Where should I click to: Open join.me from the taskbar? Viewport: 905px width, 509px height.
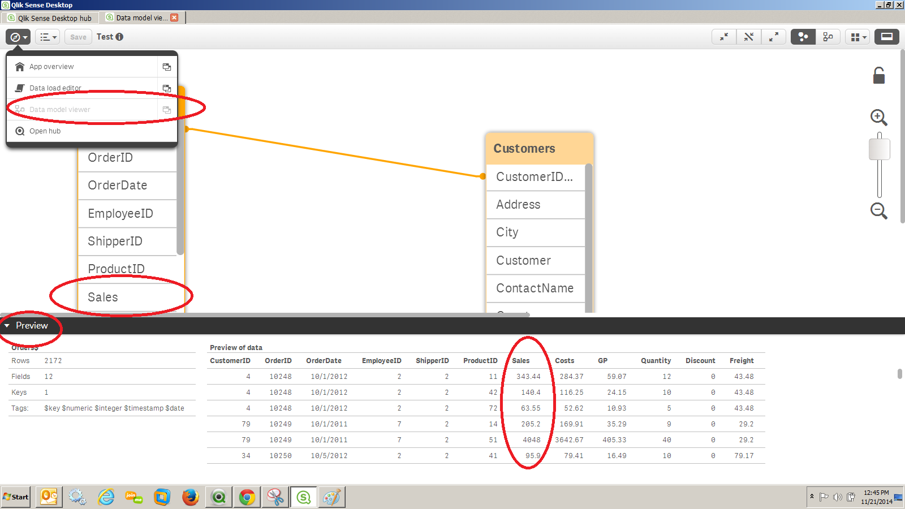[134, 497]
